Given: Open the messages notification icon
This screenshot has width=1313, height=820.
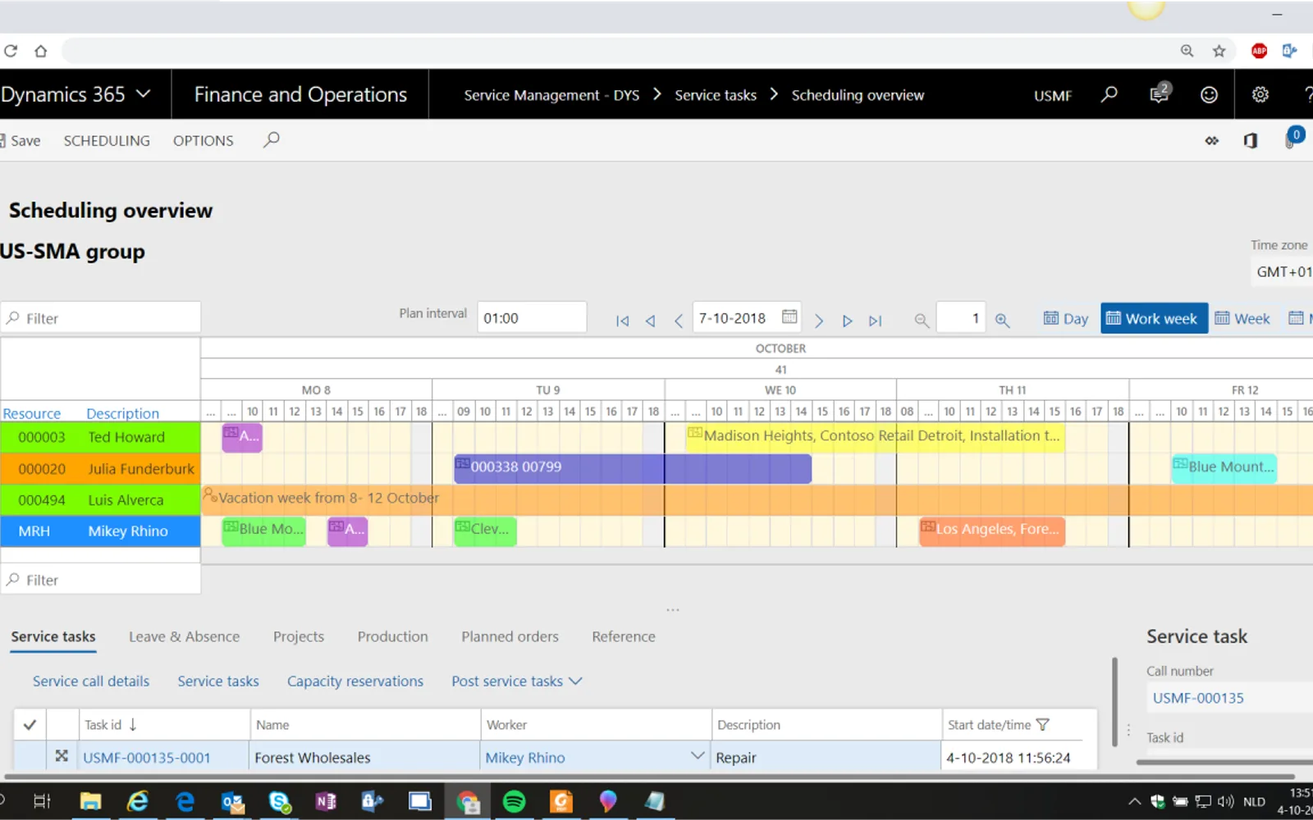Looking at the screenshot, I should click(x=1160, y=93).
